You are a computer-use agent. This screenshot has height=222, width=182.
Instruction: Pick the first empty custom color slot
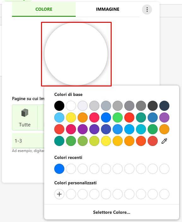point(71,194)
